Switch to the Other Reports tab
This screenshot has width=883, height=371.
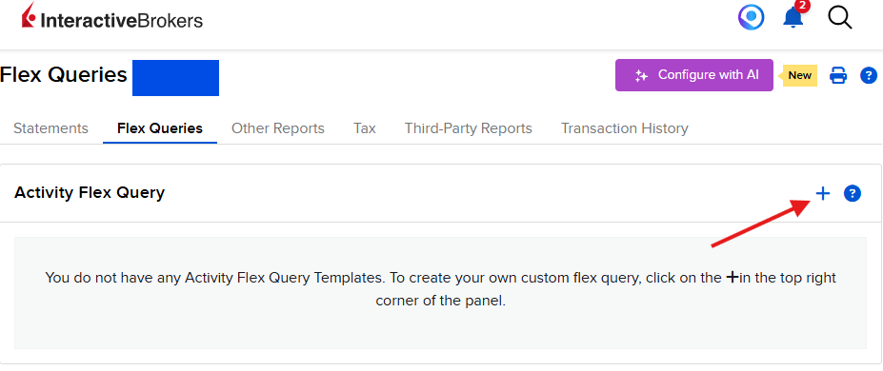[277, 128]
